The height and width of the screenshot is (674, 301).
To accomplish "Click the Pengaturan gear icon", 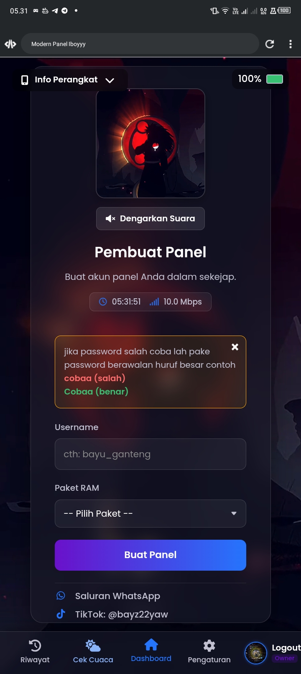I will click(209, 646).
